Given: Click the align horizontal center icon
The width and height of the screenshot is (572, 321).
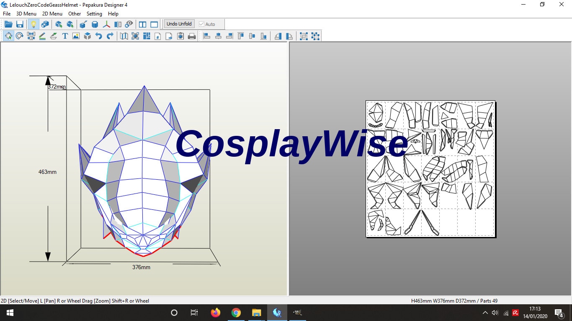Looking at the screenshot, I should coord(218,36).
